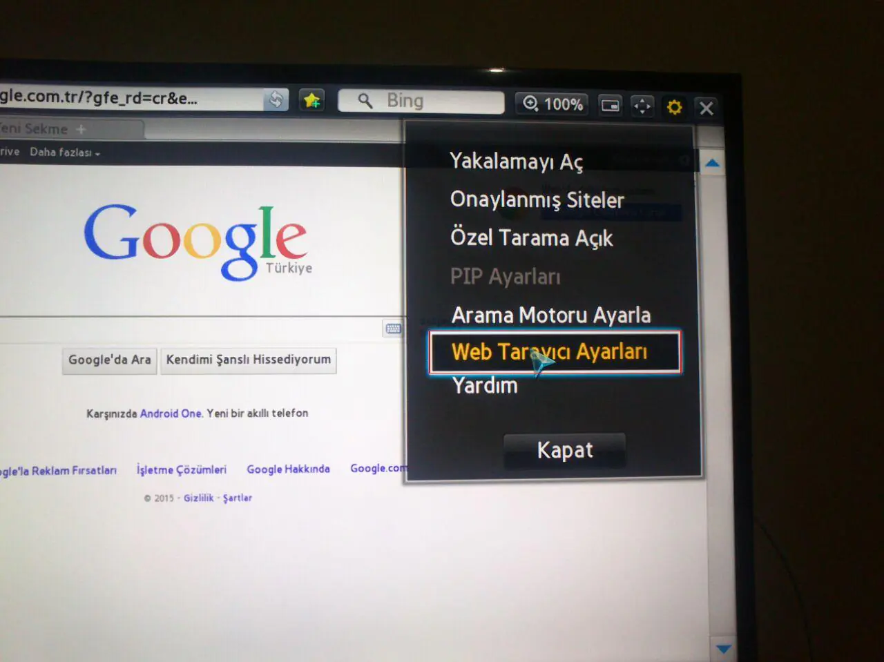Expand the Daha fazlası dropdown
Image resolution: width=884 pixels, height=662 pixels.
coord(65,153)
